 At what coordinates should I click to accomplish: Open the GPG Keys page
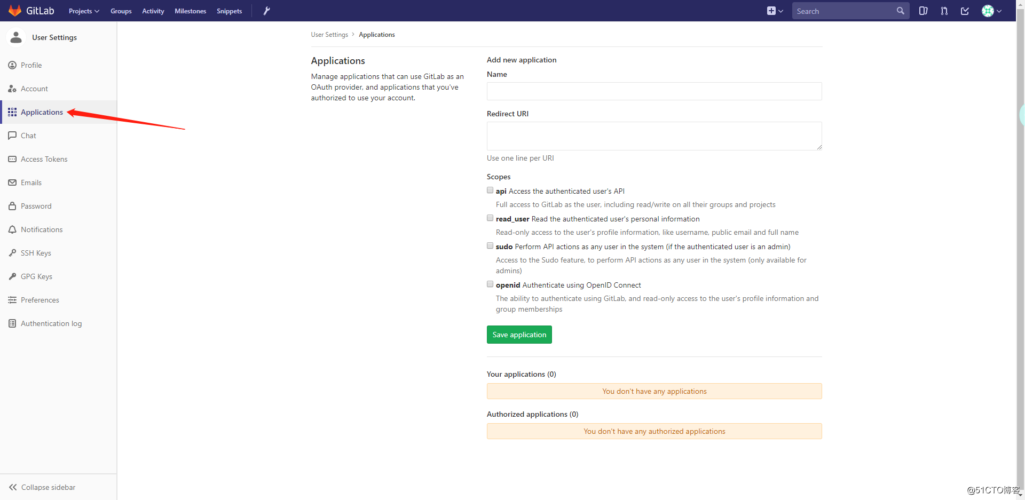(x=59, y=276)
